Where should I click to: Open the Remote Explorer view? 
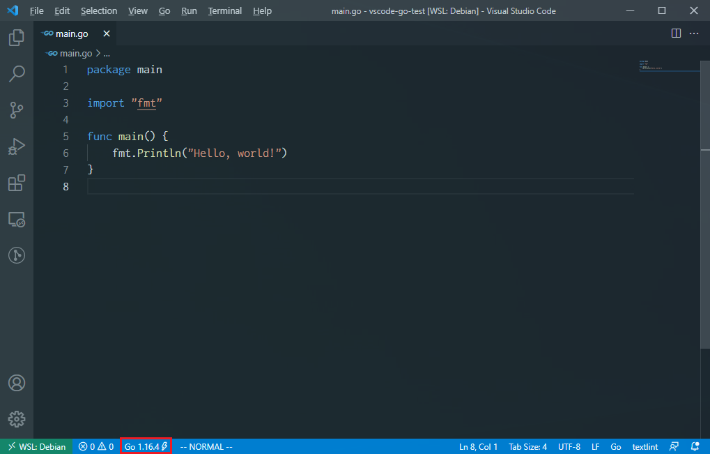click(x=16, y=218)
